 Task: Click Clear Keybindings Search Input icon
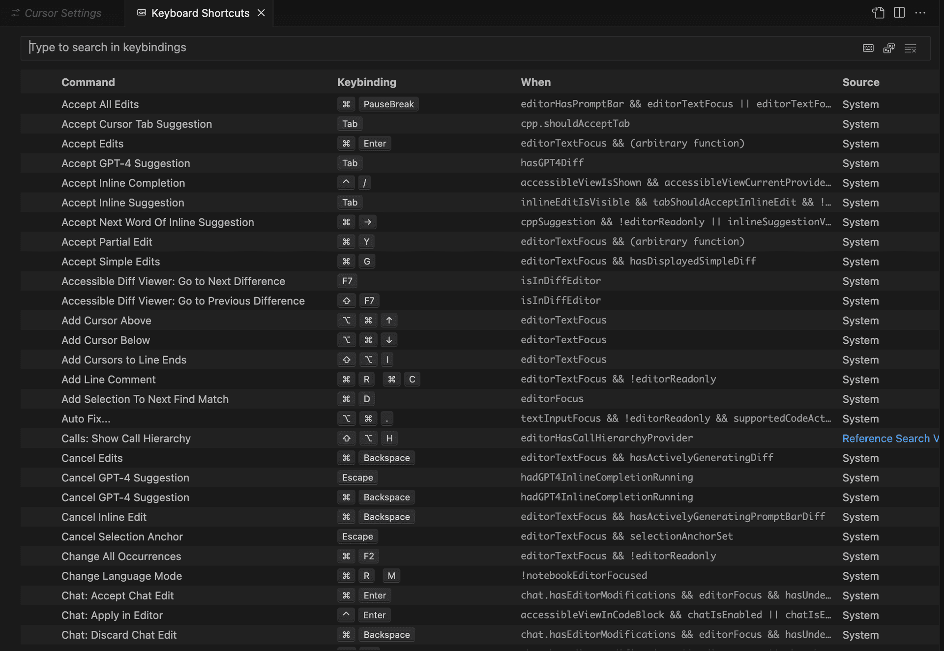point(910,48)
